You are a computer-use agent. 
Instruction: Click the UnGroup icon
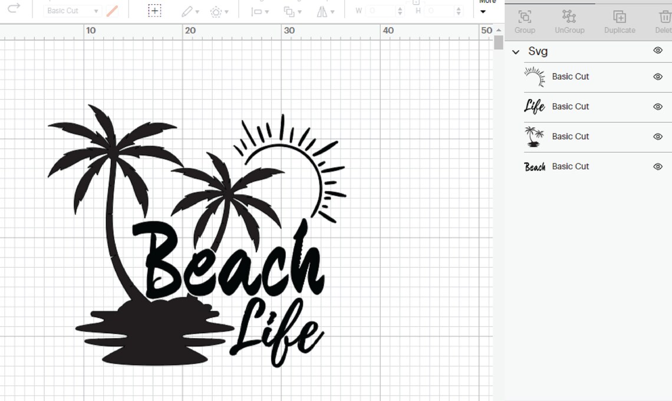point(569,18)
